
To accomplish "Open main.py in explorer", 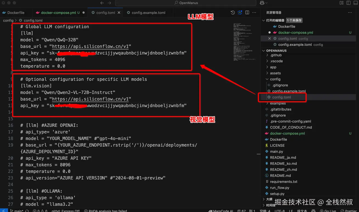I will (x=276, y=152).
